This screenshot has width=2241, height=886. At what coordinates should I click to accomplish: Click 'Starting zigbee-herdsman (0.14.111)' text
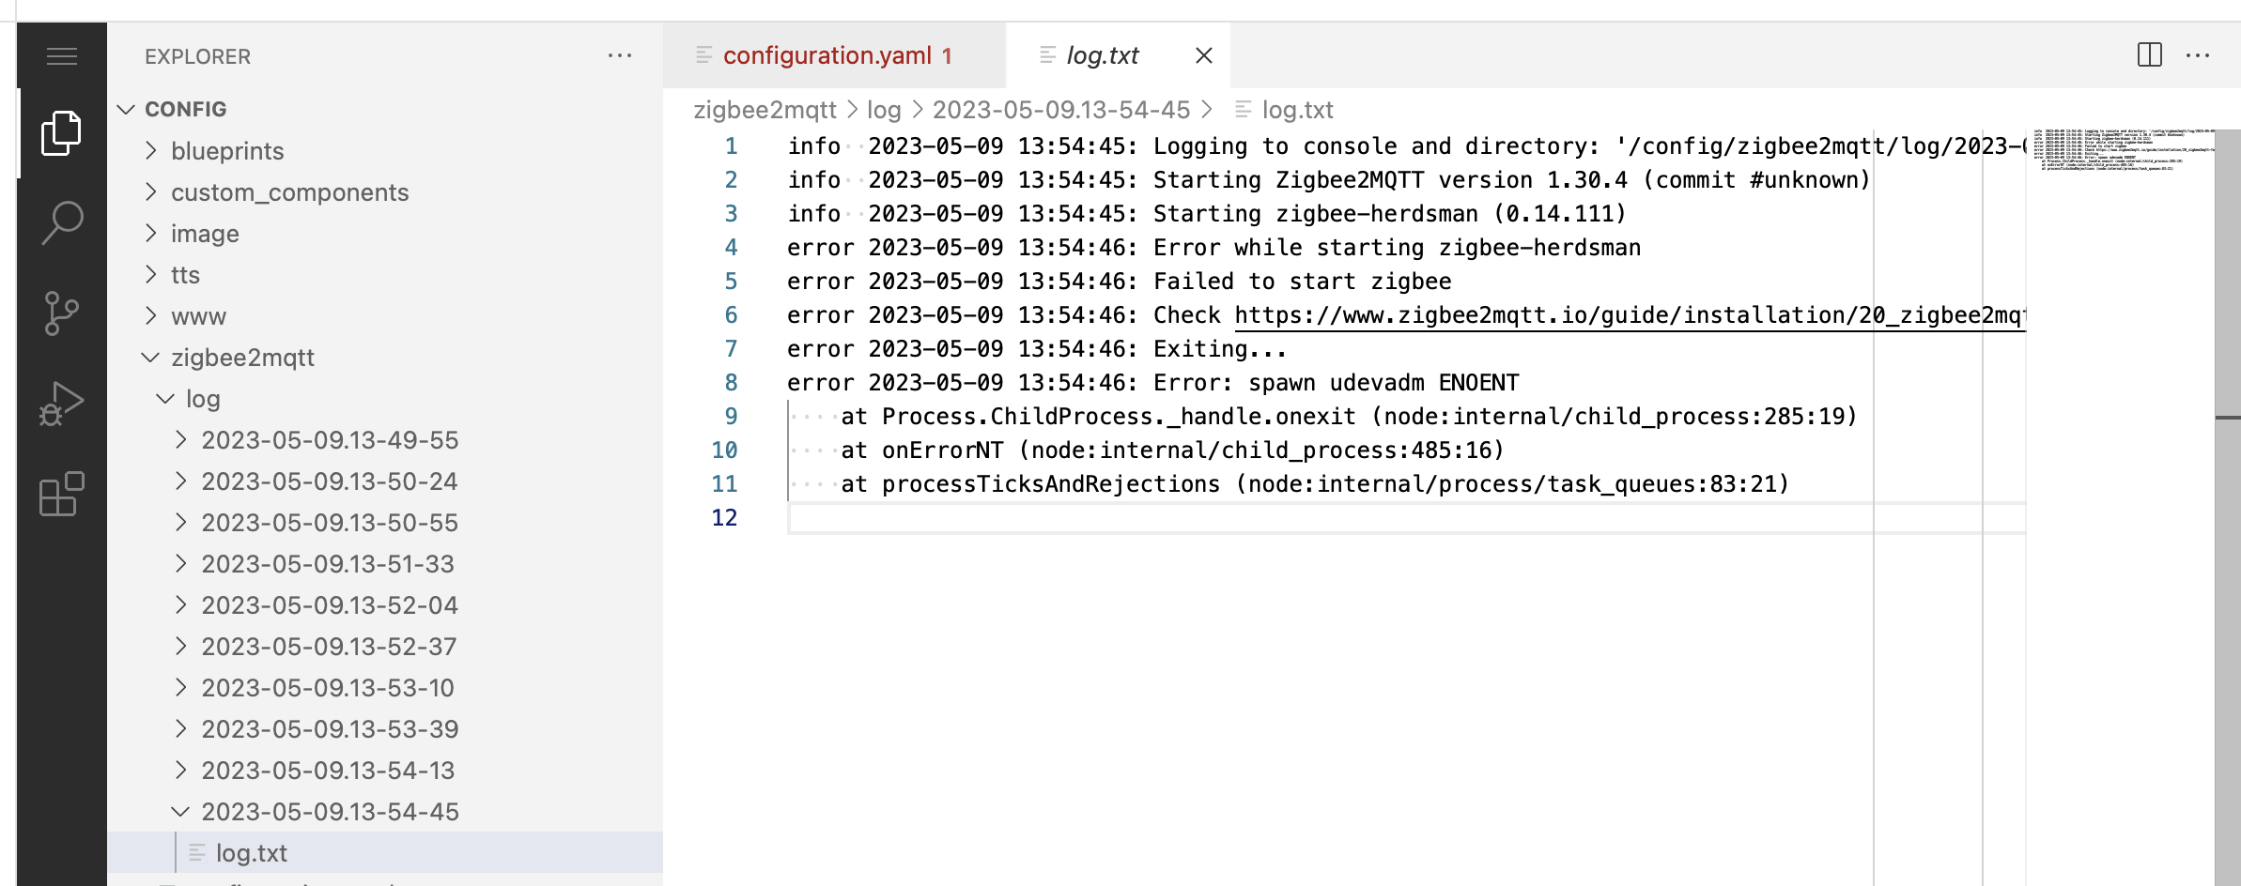coord(1390,214)
